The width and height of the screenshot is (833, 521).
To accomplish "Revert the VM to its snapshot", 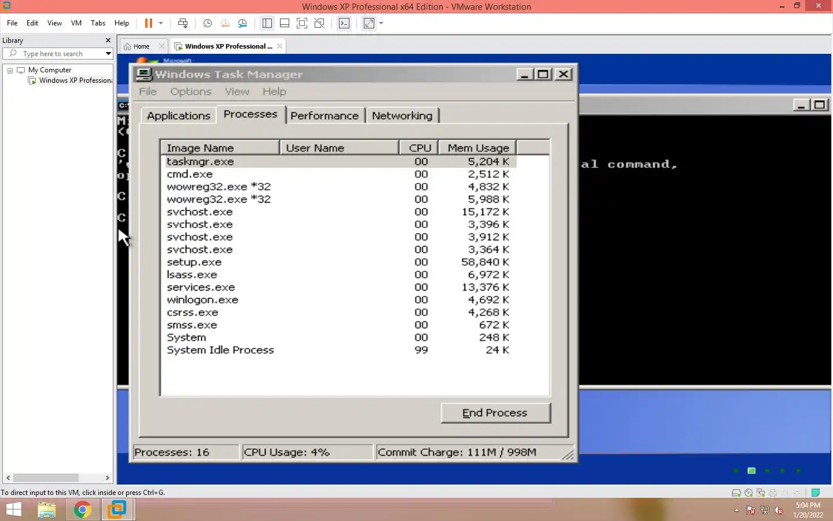I will (x=225, y=23).
